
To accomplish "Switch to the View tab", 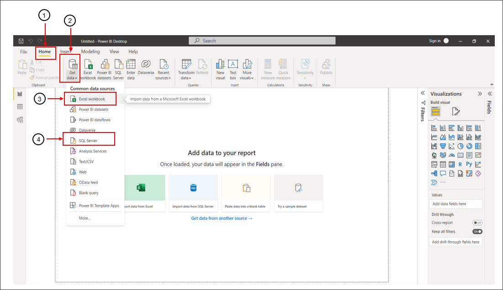I will click(114, 52).
